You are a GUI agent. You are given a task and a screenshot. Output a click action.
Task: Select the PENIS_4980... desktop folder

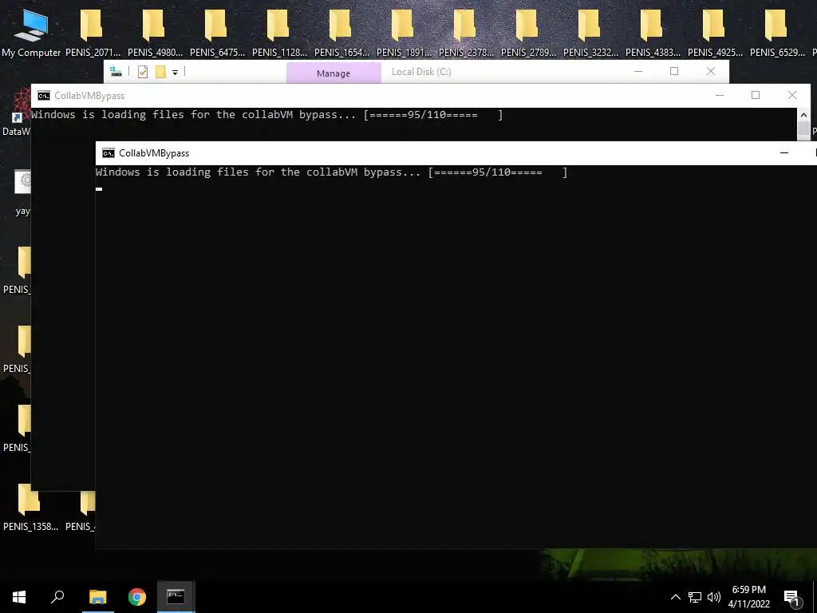[x=155, y=32]
